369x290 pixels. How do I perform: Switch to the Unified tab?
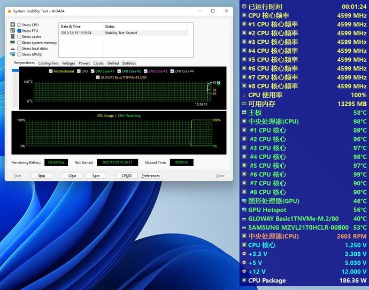(113, 63)
